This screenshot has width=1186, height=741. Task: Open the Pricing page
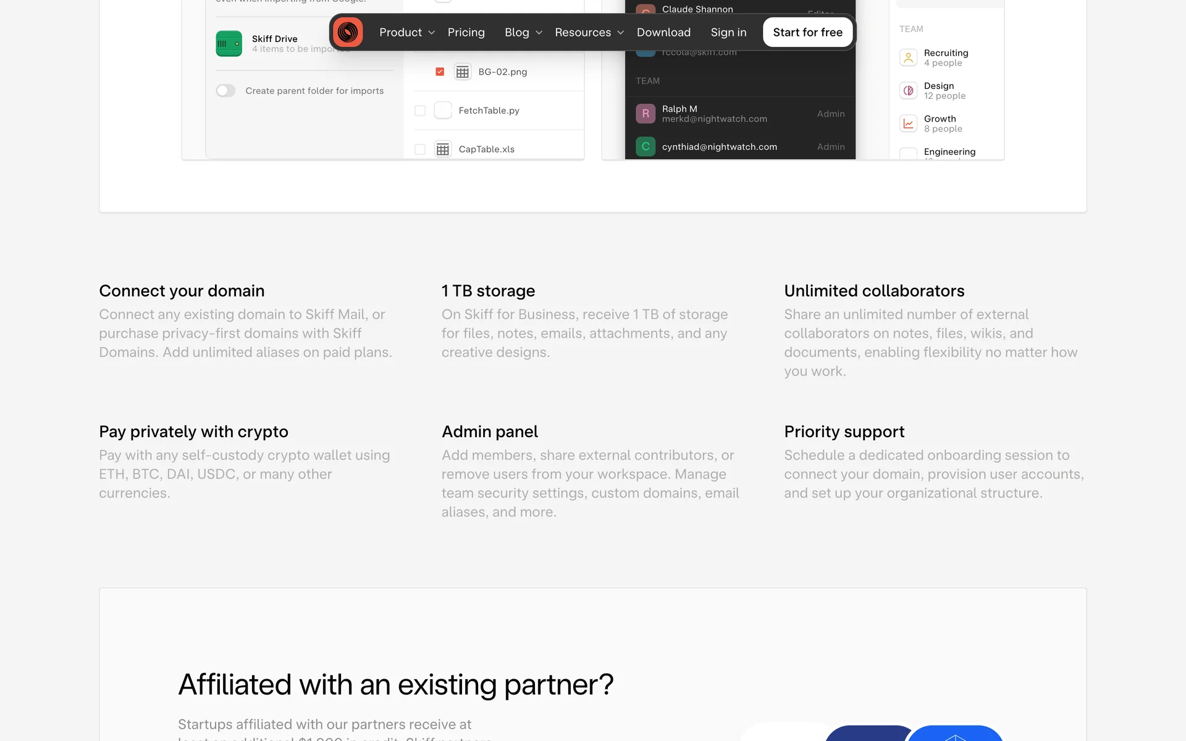[466, 32]
